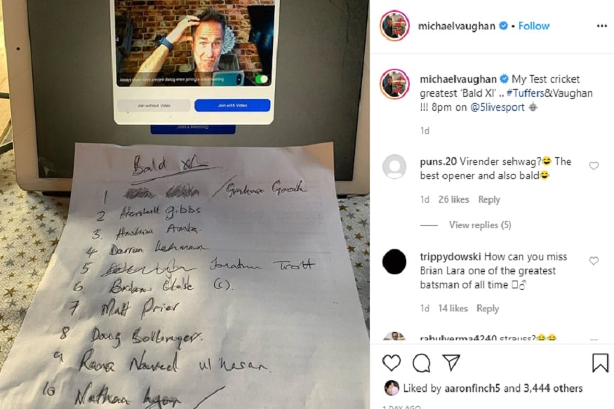The height and width of the screenshot is (409, 614).
Task: Reply to the puns.20 comment
Action: pyautogui.click(x=488, y=200)
